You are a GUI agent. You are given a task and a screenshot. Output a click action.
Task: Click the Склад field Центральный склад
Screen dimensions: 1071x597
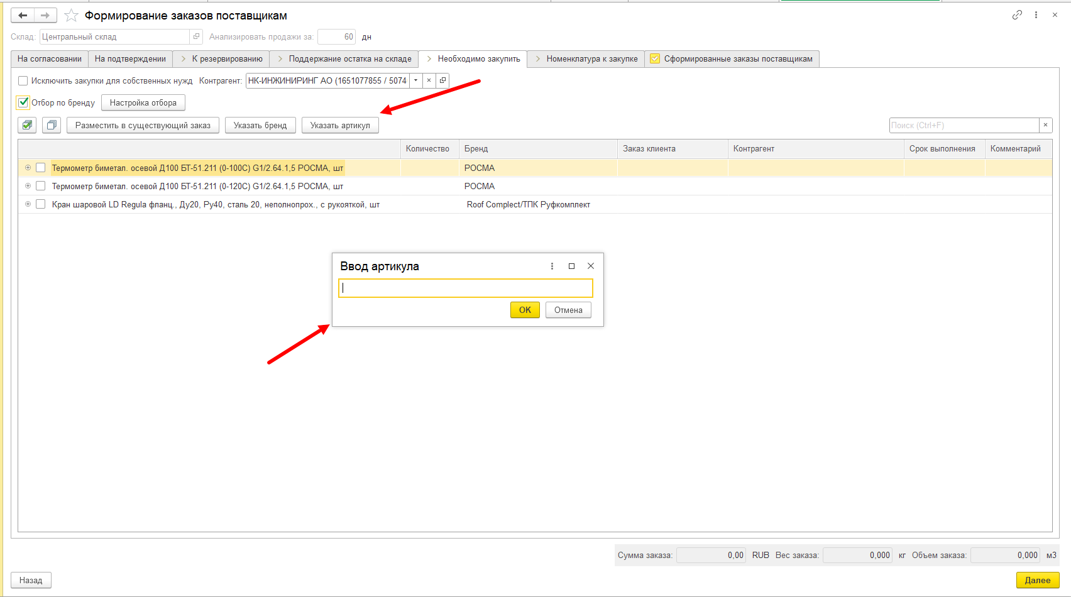(x=114, y=36)
